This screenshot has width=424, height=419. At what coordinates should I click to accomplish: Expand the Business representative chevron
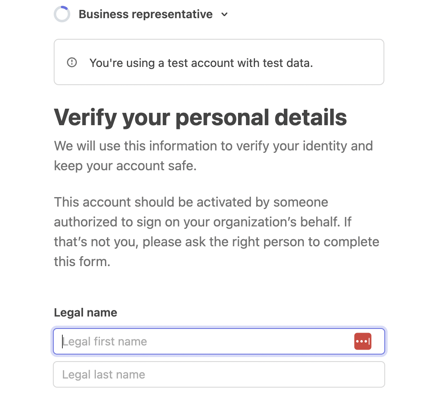pyautogui.click(x=224, y=14)
